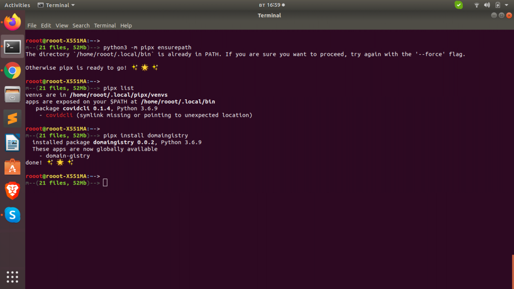
Task: Click the terminal prompt cursor to type
Action: [x=105, y=182]
